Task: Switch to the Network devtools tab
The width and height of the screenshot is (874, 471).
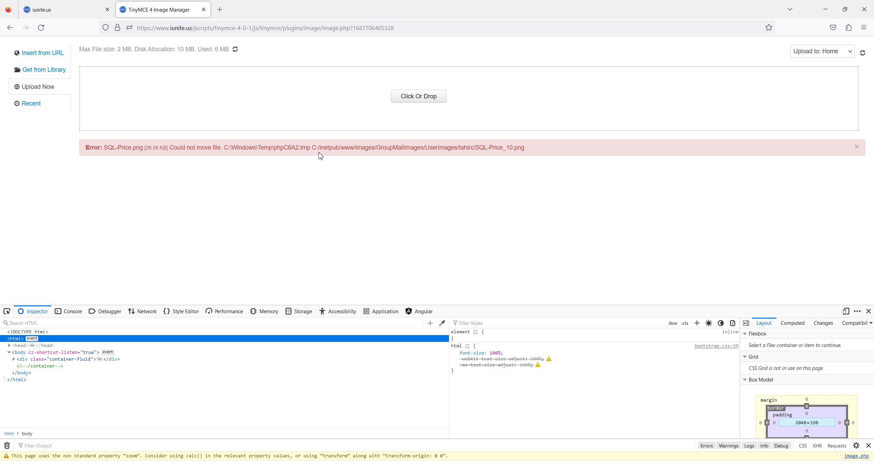Action: (x=142, y=311)
